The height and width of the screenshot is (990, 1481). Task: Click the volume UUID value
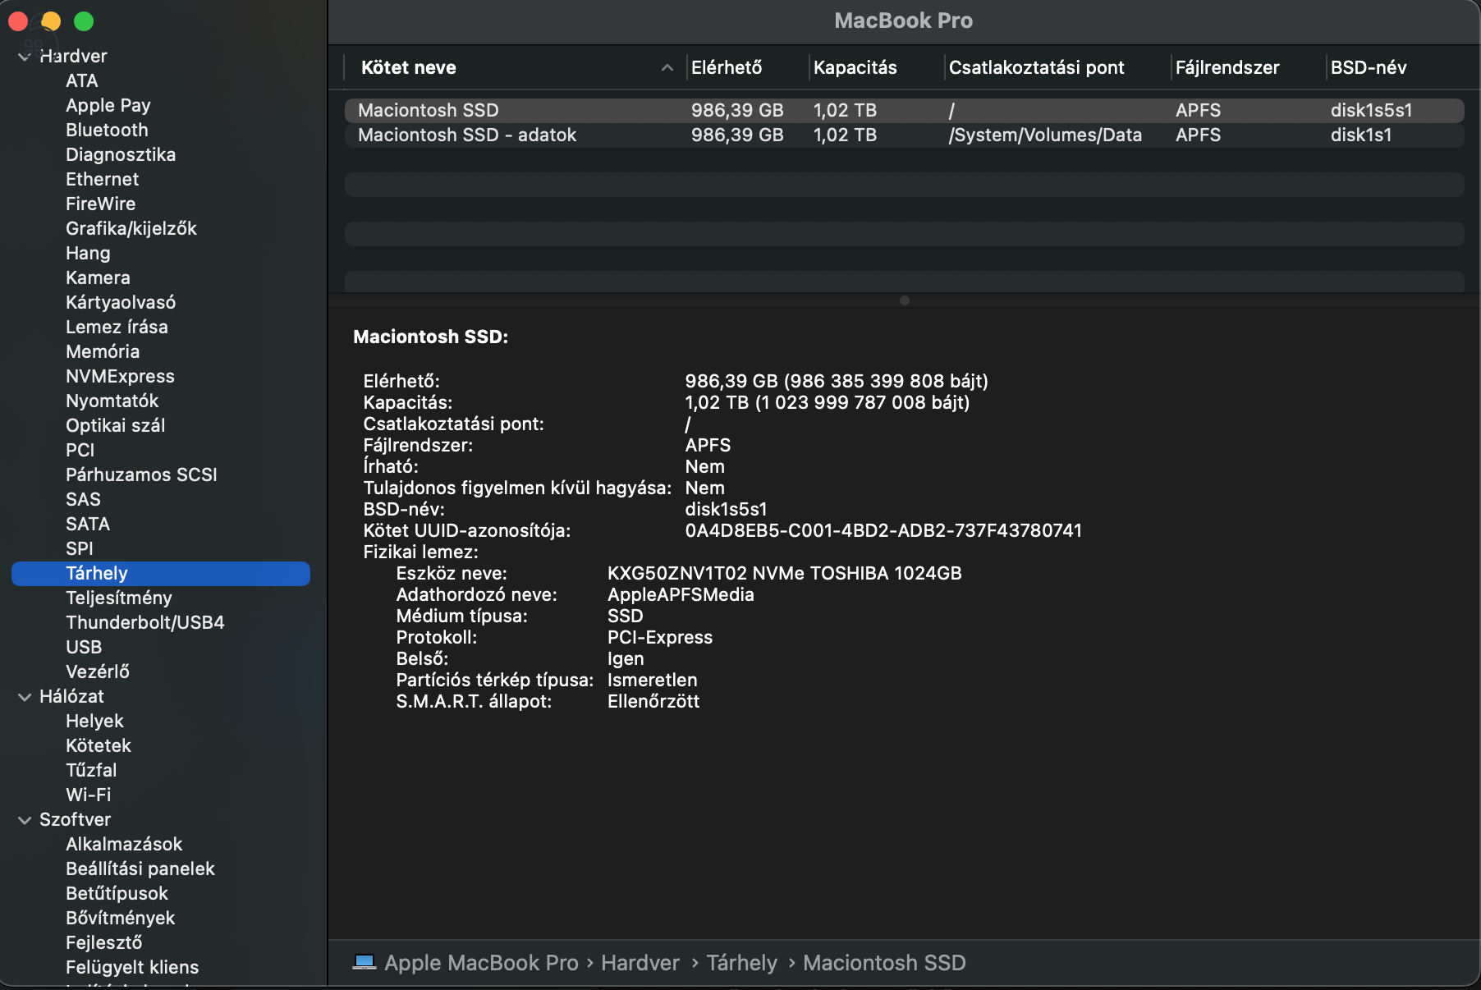pos(883,530)
